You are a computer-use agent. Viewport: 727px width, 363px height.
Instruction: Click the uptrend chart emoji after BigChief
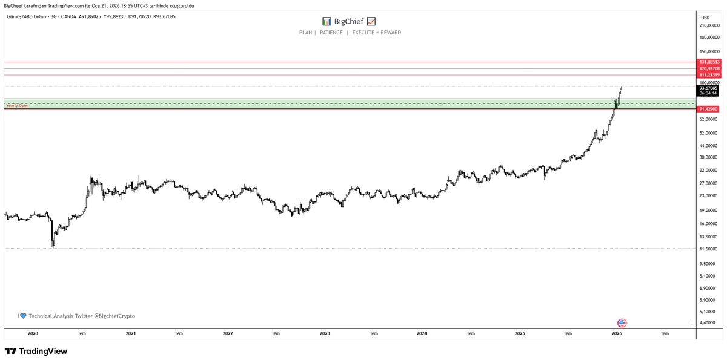click(x=371, y=21)
